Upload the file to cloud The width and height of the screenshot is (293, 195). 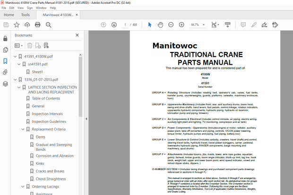pos(27,25)
